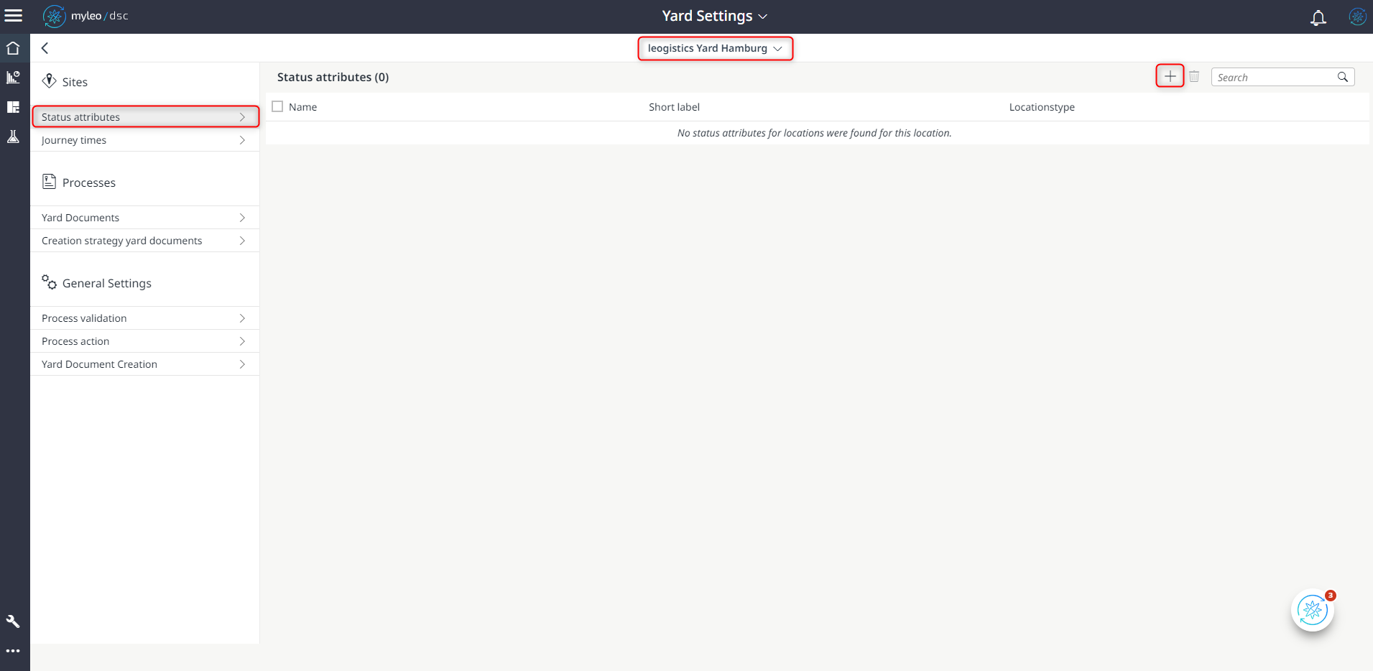
Task: Open notifications bell
Action: 1318,17
